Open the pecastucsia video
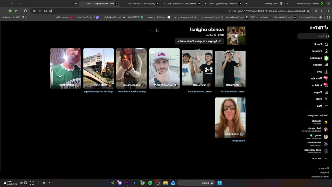The image size is (332, 187). point(230,117)
